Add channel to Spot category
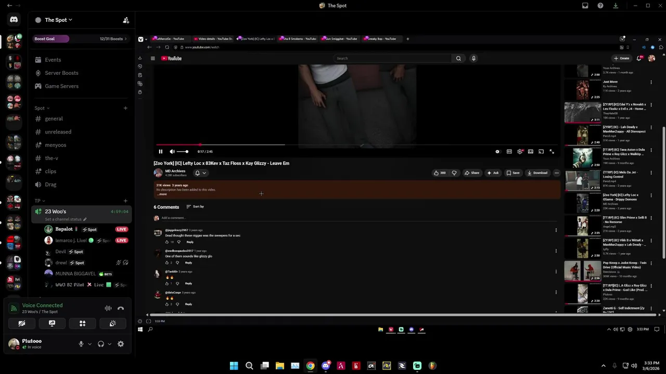Viewport: 666px width, 374px height. [x=125, y=108]
